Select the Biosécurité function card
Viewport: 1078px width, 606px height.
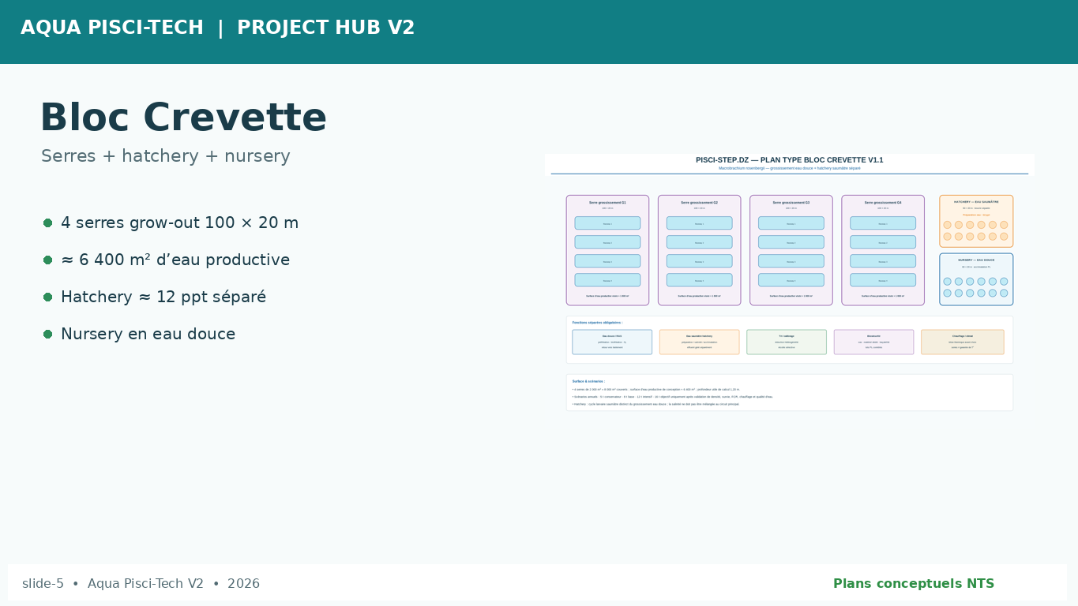[x=873, y=342]
